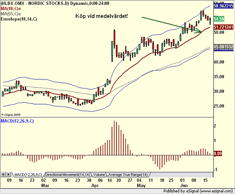The height and width of the screenshot is (194, 235).
Task: Select the Envelope(18,14,C) legend label
Action: [x=19, y=19]
